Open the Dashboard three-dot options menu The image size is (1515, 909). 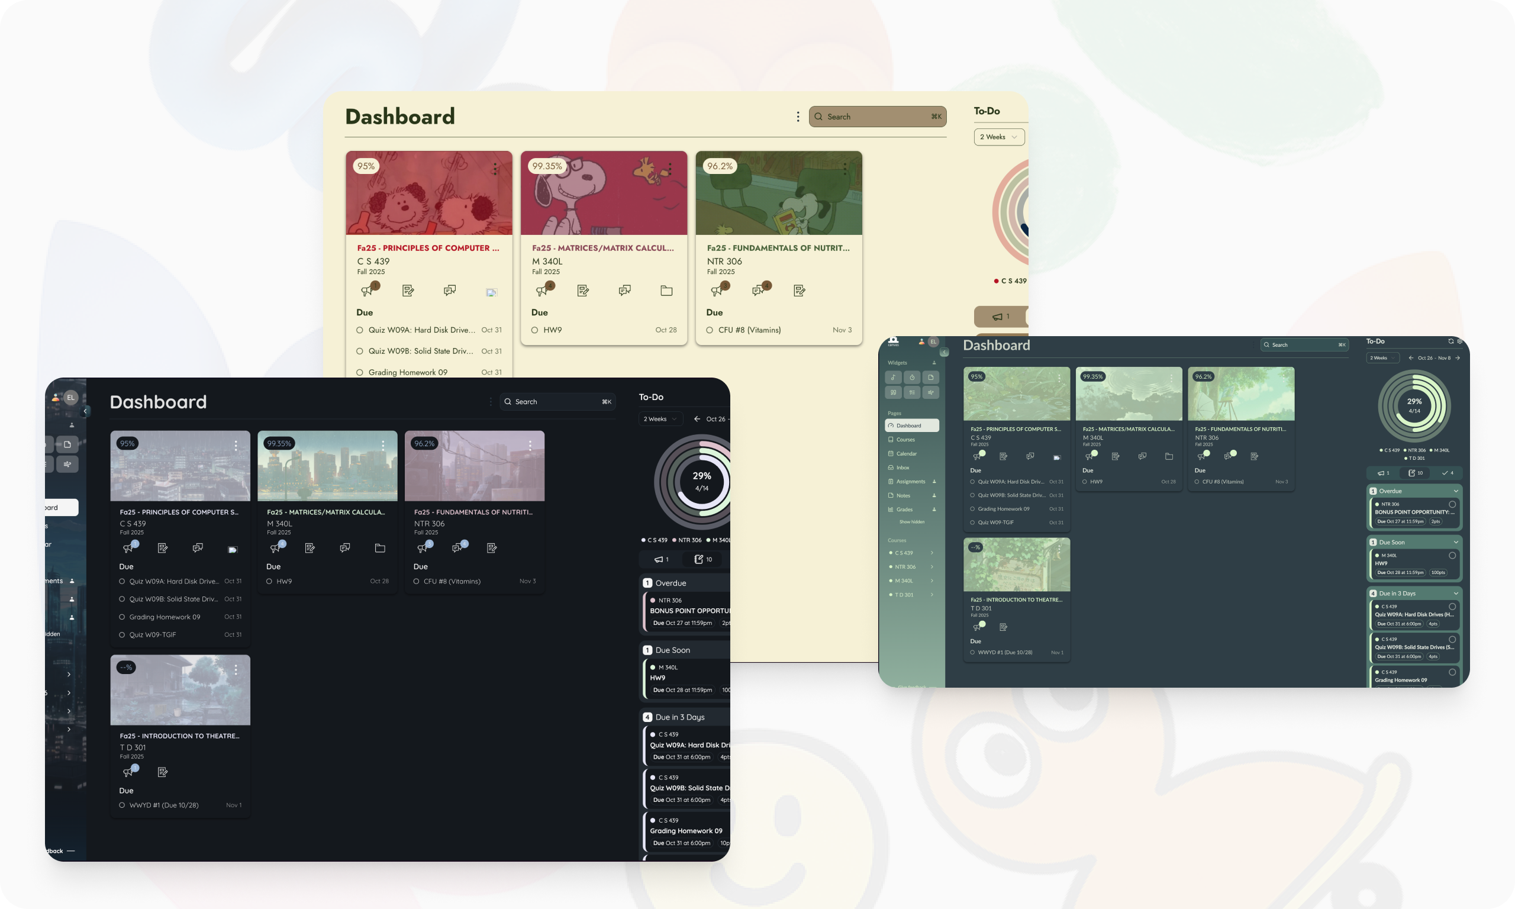tap(797, 116)
